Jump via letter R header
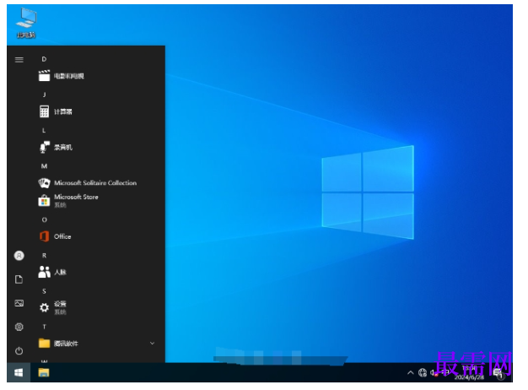The width and height of the screenshot is (528, 390). tap(44, 256)
